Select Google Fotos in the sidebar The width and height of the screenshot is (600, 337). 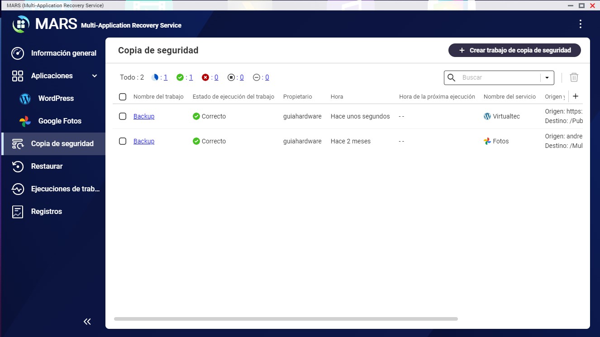[60, 121]
